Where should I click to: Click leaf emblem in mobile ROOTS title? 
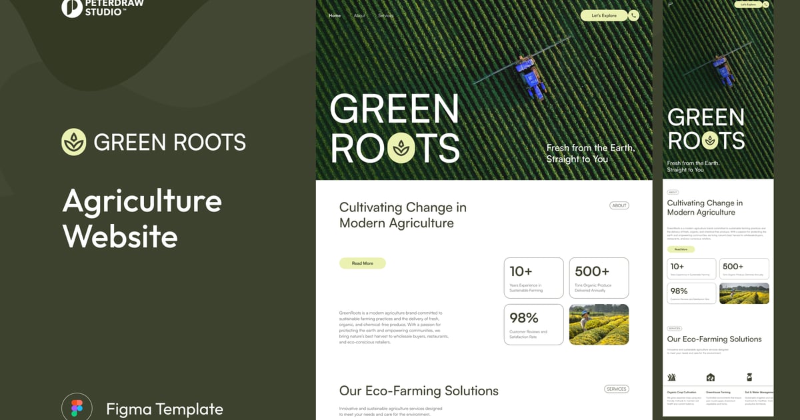709,140
